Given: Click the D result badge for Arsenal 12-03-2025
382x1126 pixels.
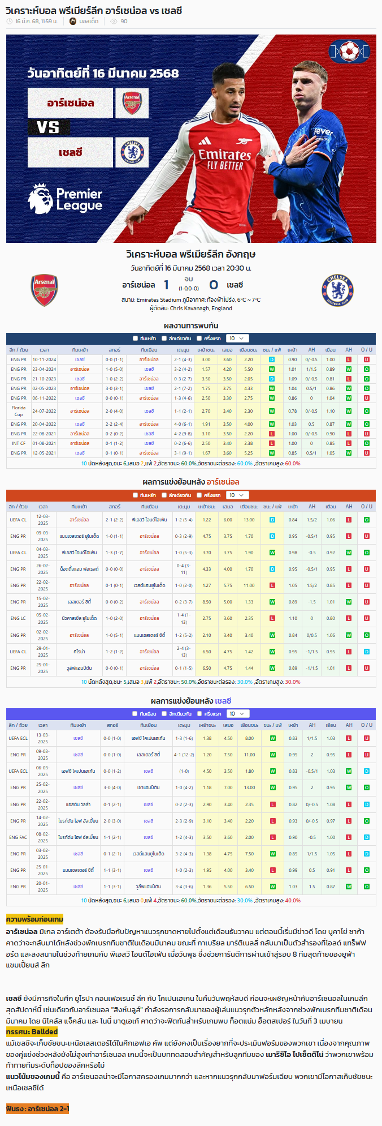Looking at the screenshot, I should tap(272, 520).
